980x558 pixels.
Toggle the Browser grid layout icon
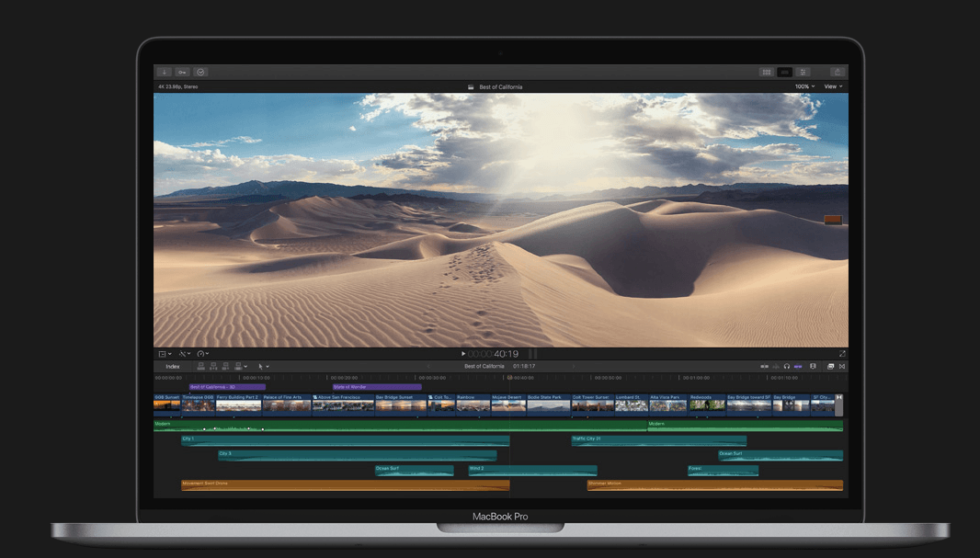(x=766, y=72)
